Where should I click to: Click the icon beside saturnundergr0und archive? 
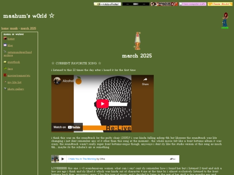(5, 51)
